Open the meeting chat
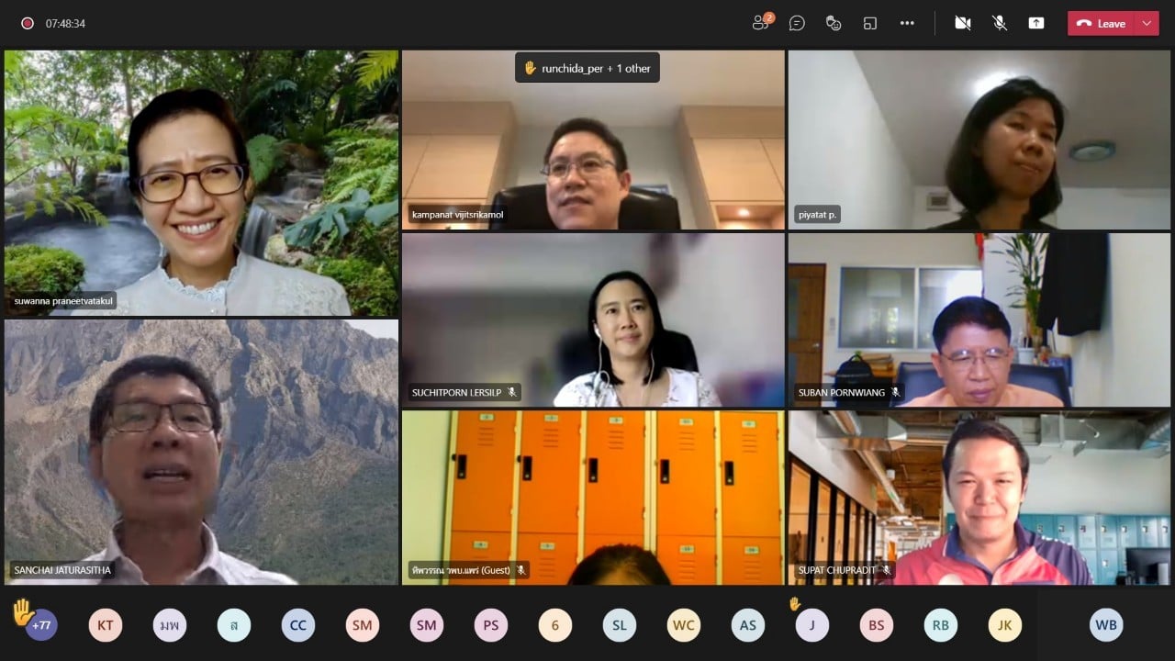Image resolution: width=1175 pixels, height=661 pixels. tap(797, 23)
